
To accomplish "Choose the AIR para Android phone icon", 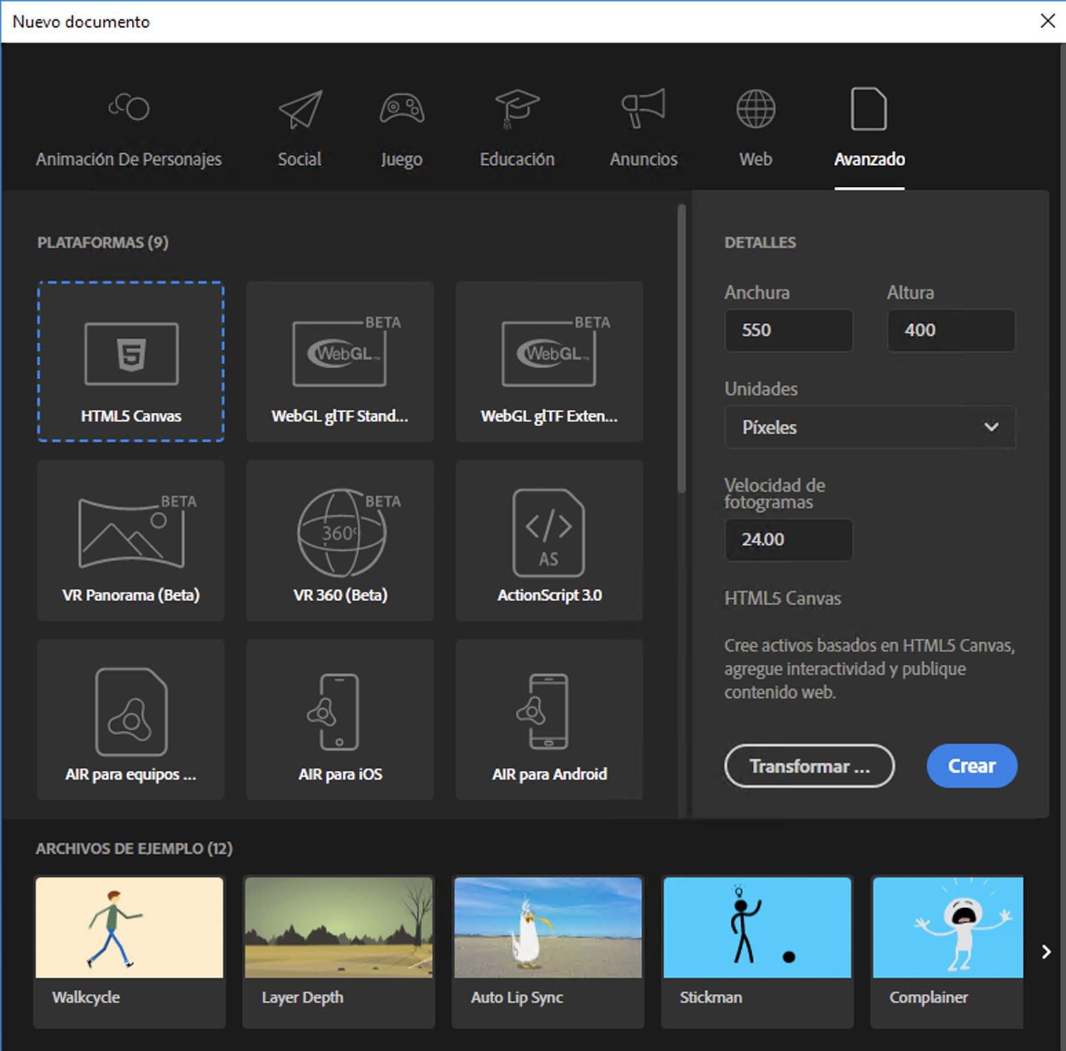I will click(543, 712).
